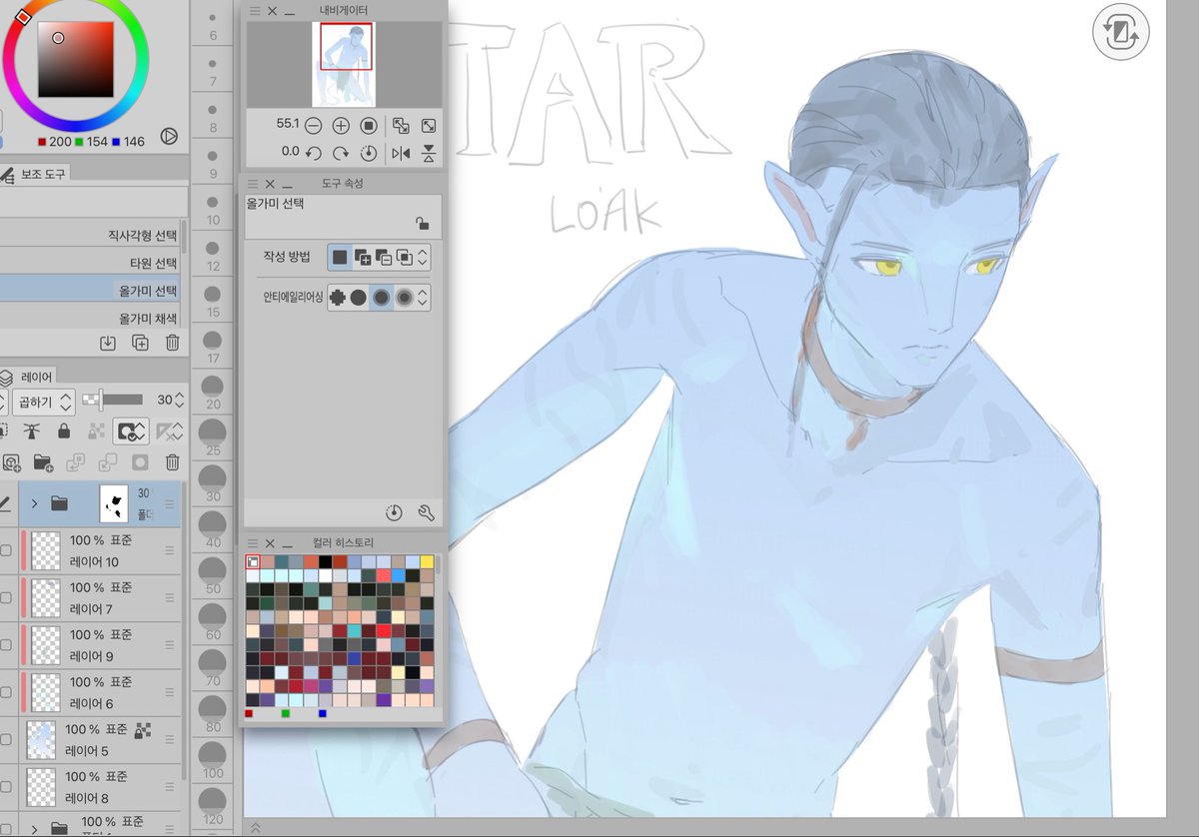Select 레이어 5 layer thumbnail

(42, 740)
